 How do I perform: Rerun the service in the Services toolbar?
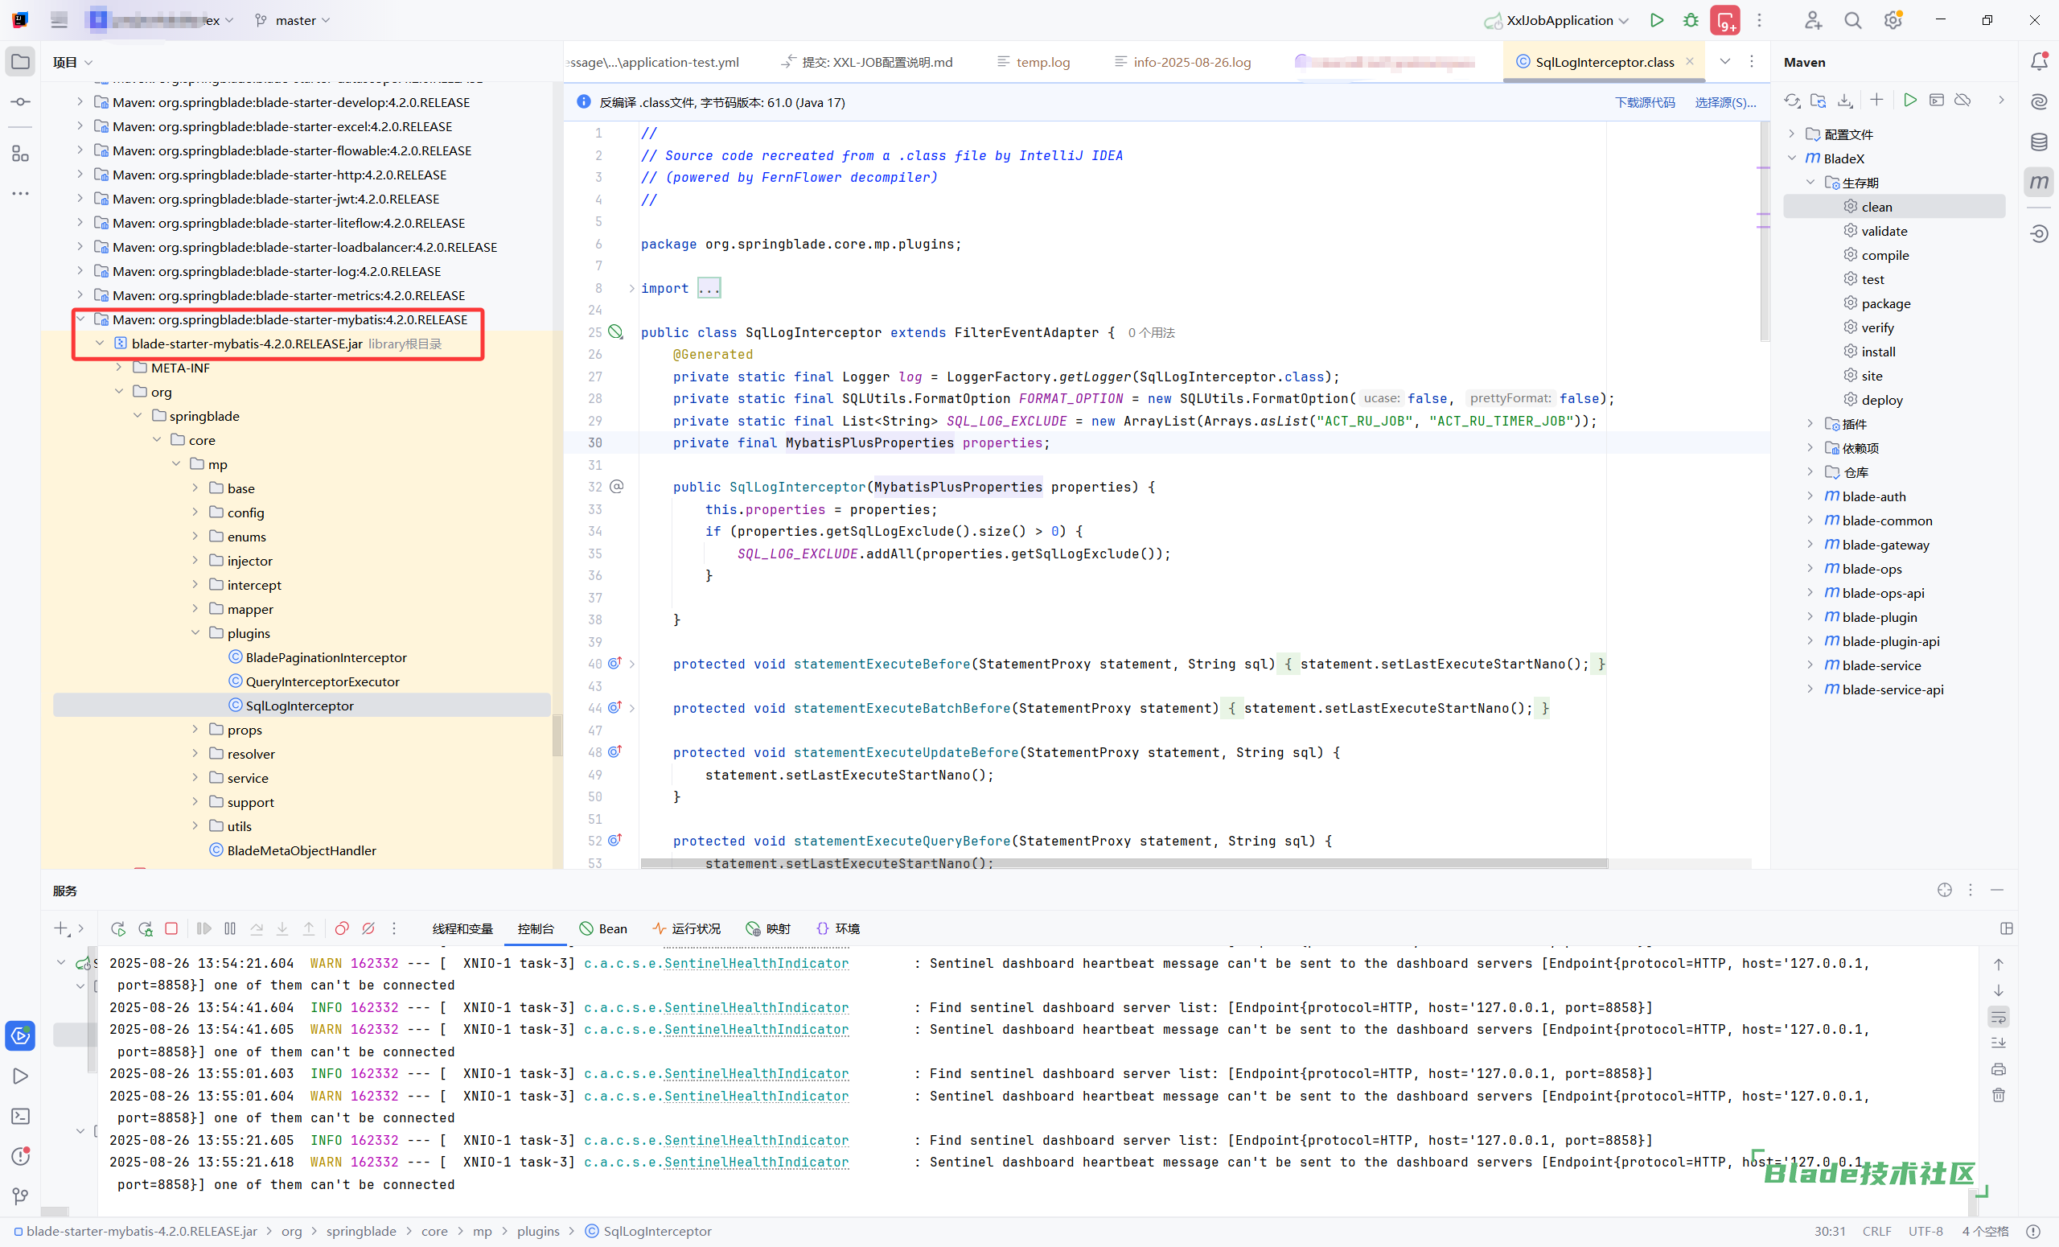[117, 928]
